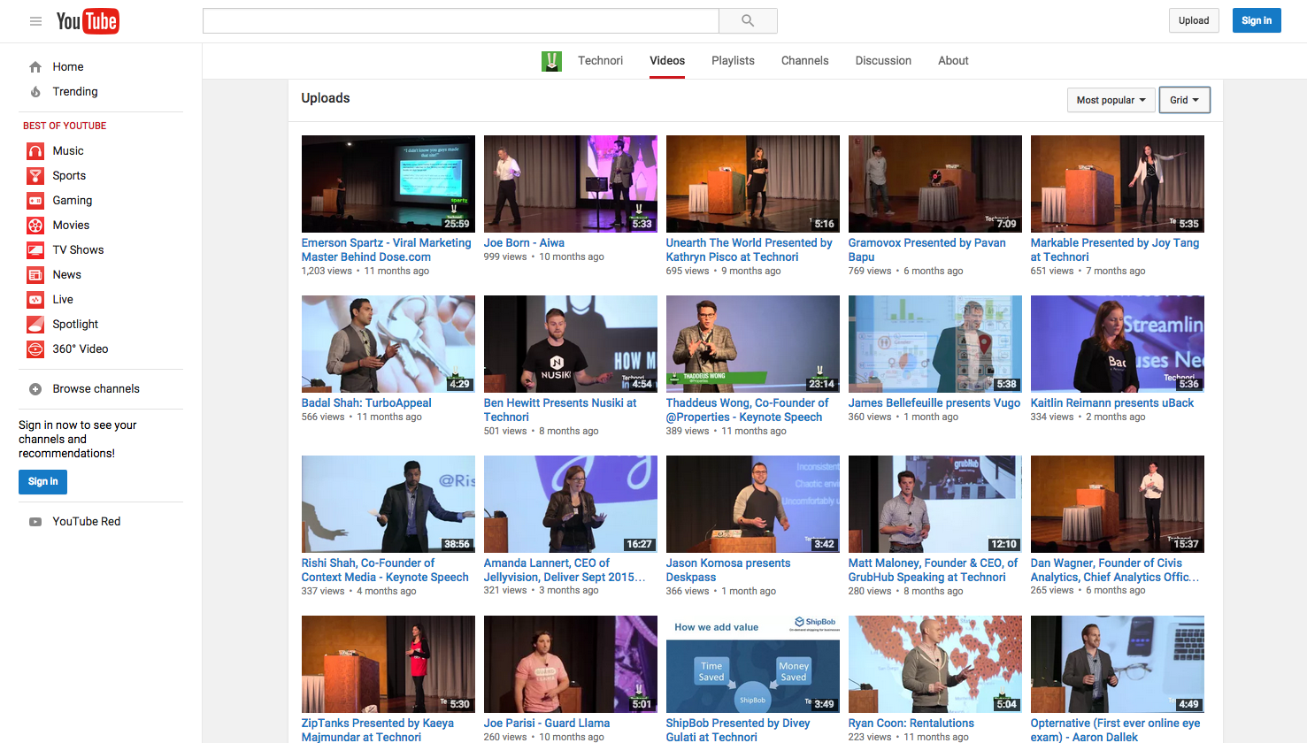The image size is (1307, 743).
Task: Open Rishi Shah Context Media keynote link
Action: [385, 571]
